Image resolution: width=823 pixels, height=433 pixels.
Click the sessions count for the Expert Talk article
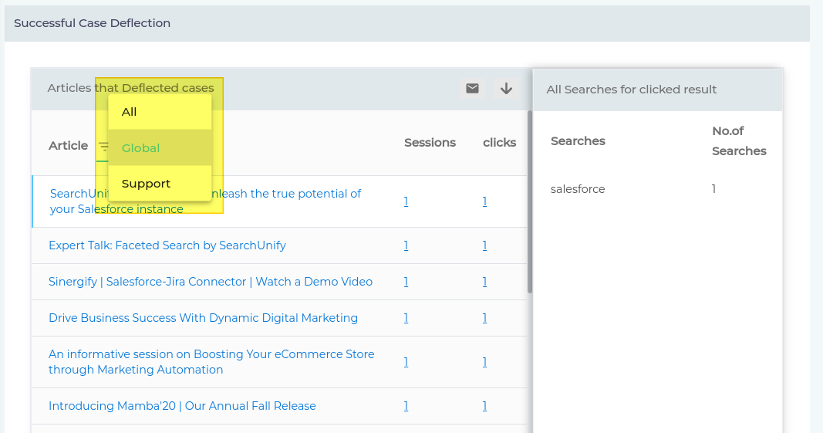click(406, 245)
